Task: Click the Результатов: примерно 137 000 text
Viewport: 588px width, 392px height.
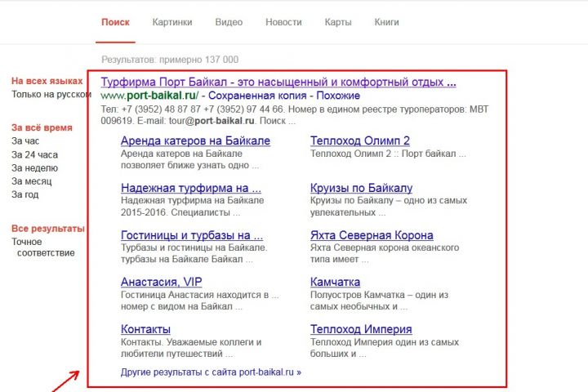Action: pos(170,60)
